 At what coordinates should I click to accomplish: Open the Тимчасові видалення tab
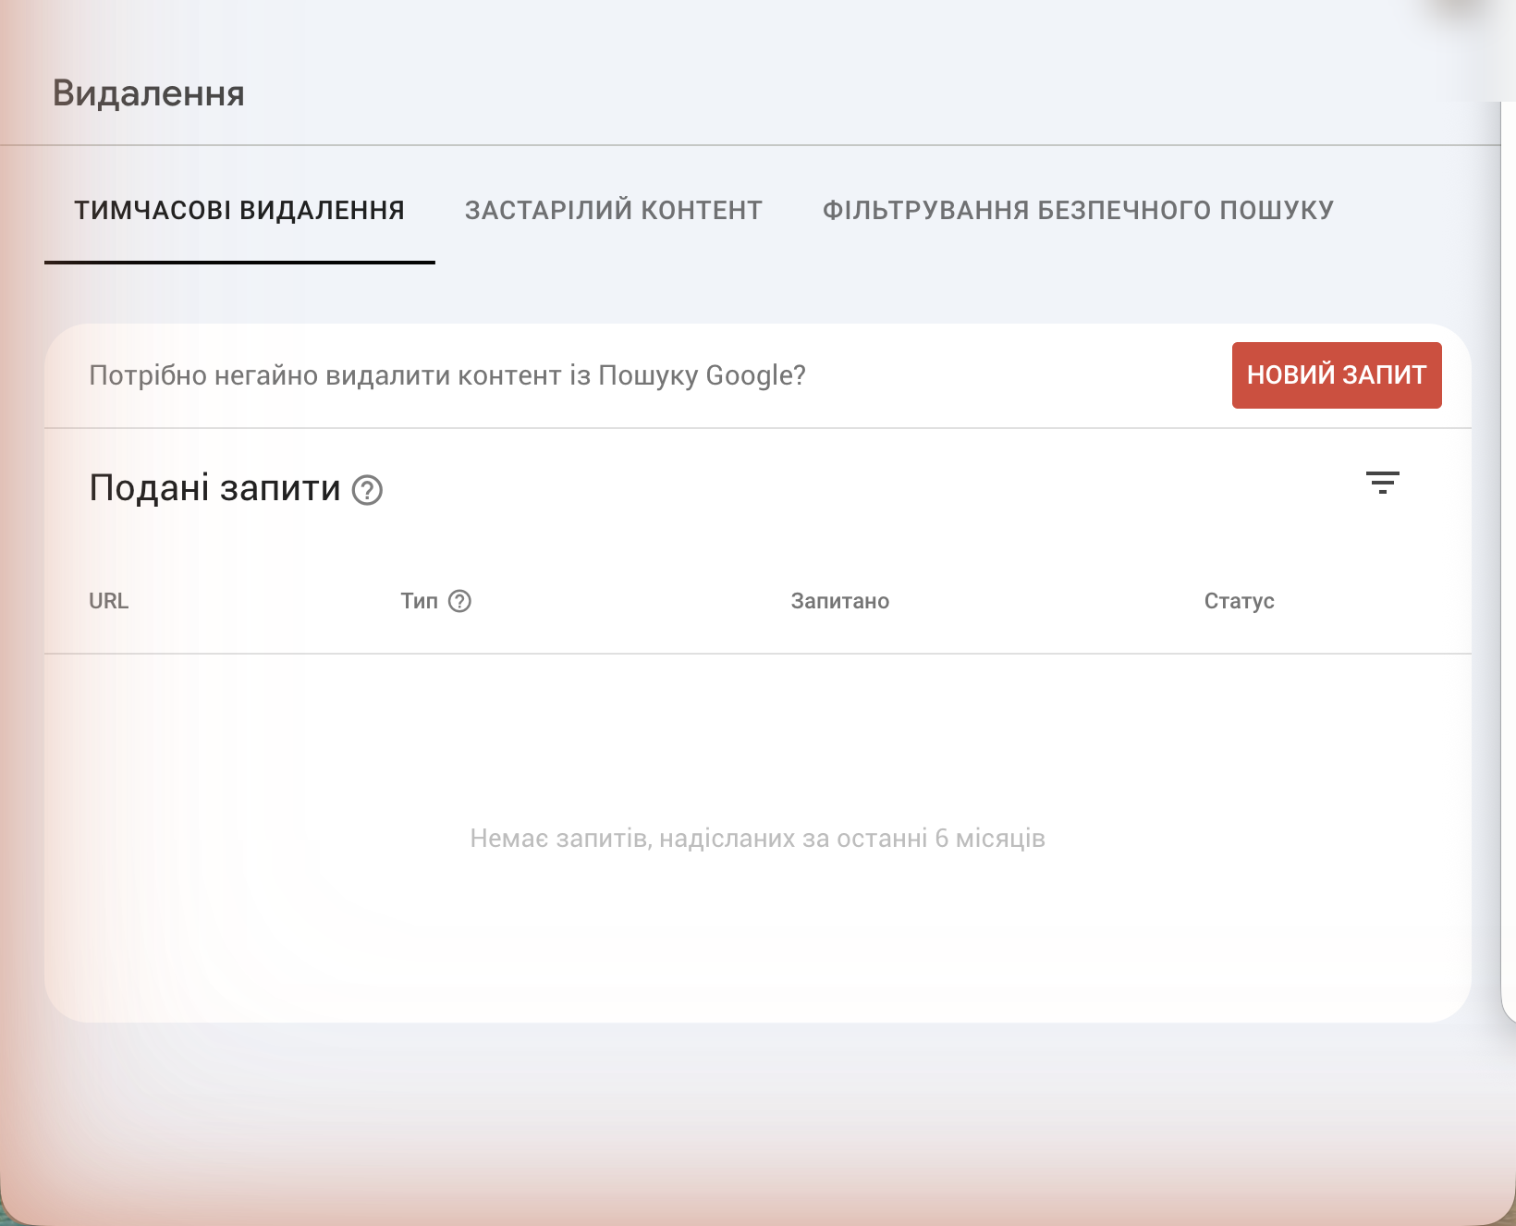(x=239, y=211)
